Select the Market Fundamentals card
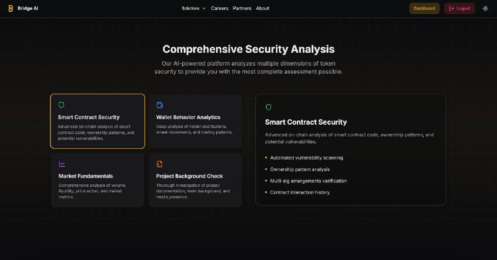The height and width of the screenshot is (260, 497). (x=98, y=180)
